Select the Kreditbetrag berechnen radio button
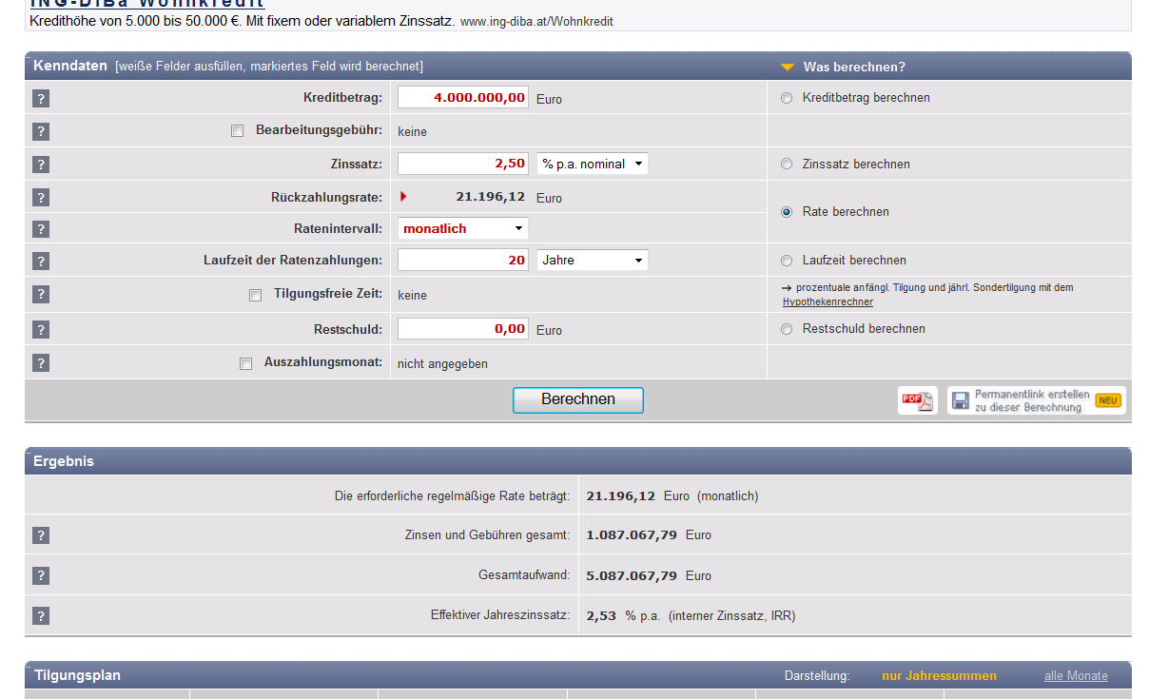The width and height of the screenshot is (1149, 699). (x=787, y=97)
